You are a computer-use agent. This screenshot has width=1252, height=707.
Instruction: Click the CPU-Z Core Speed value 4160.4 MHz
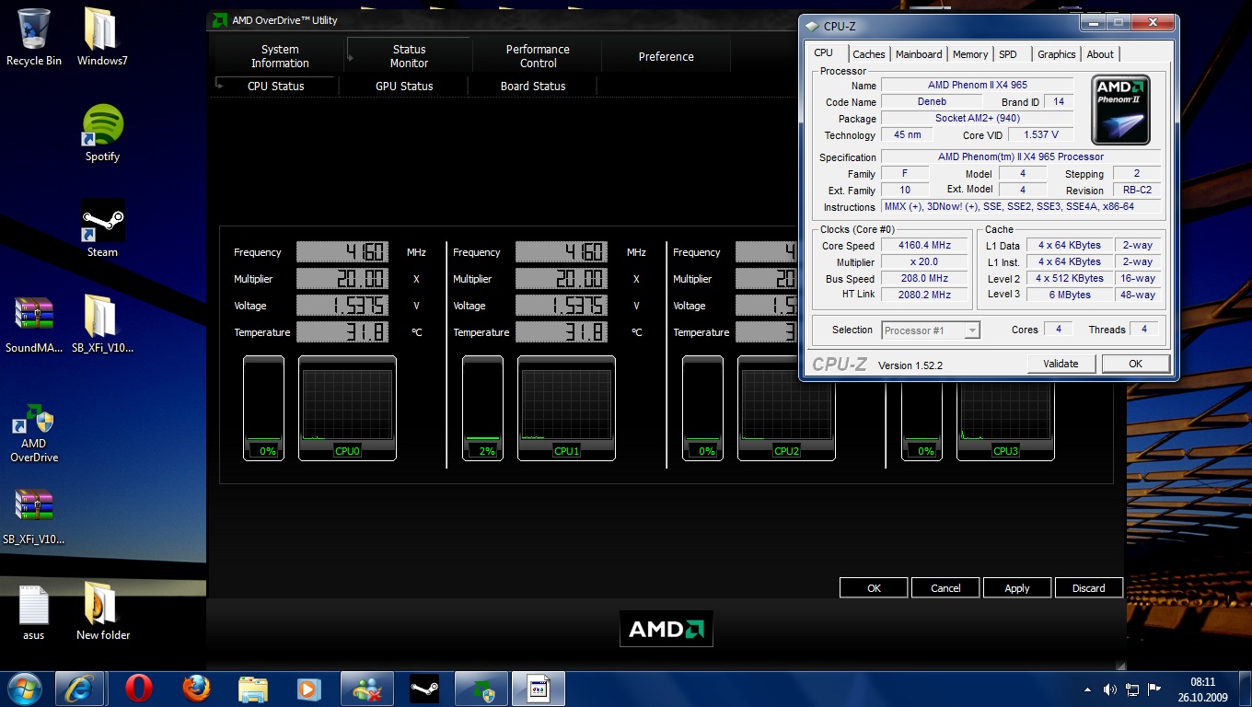point(924,246)
